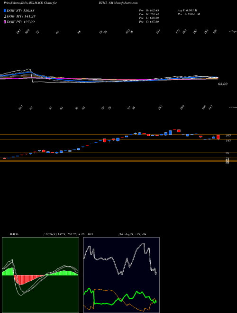Click the 'ADX' panel label
The image size is (237, 313).
[91, 234]
